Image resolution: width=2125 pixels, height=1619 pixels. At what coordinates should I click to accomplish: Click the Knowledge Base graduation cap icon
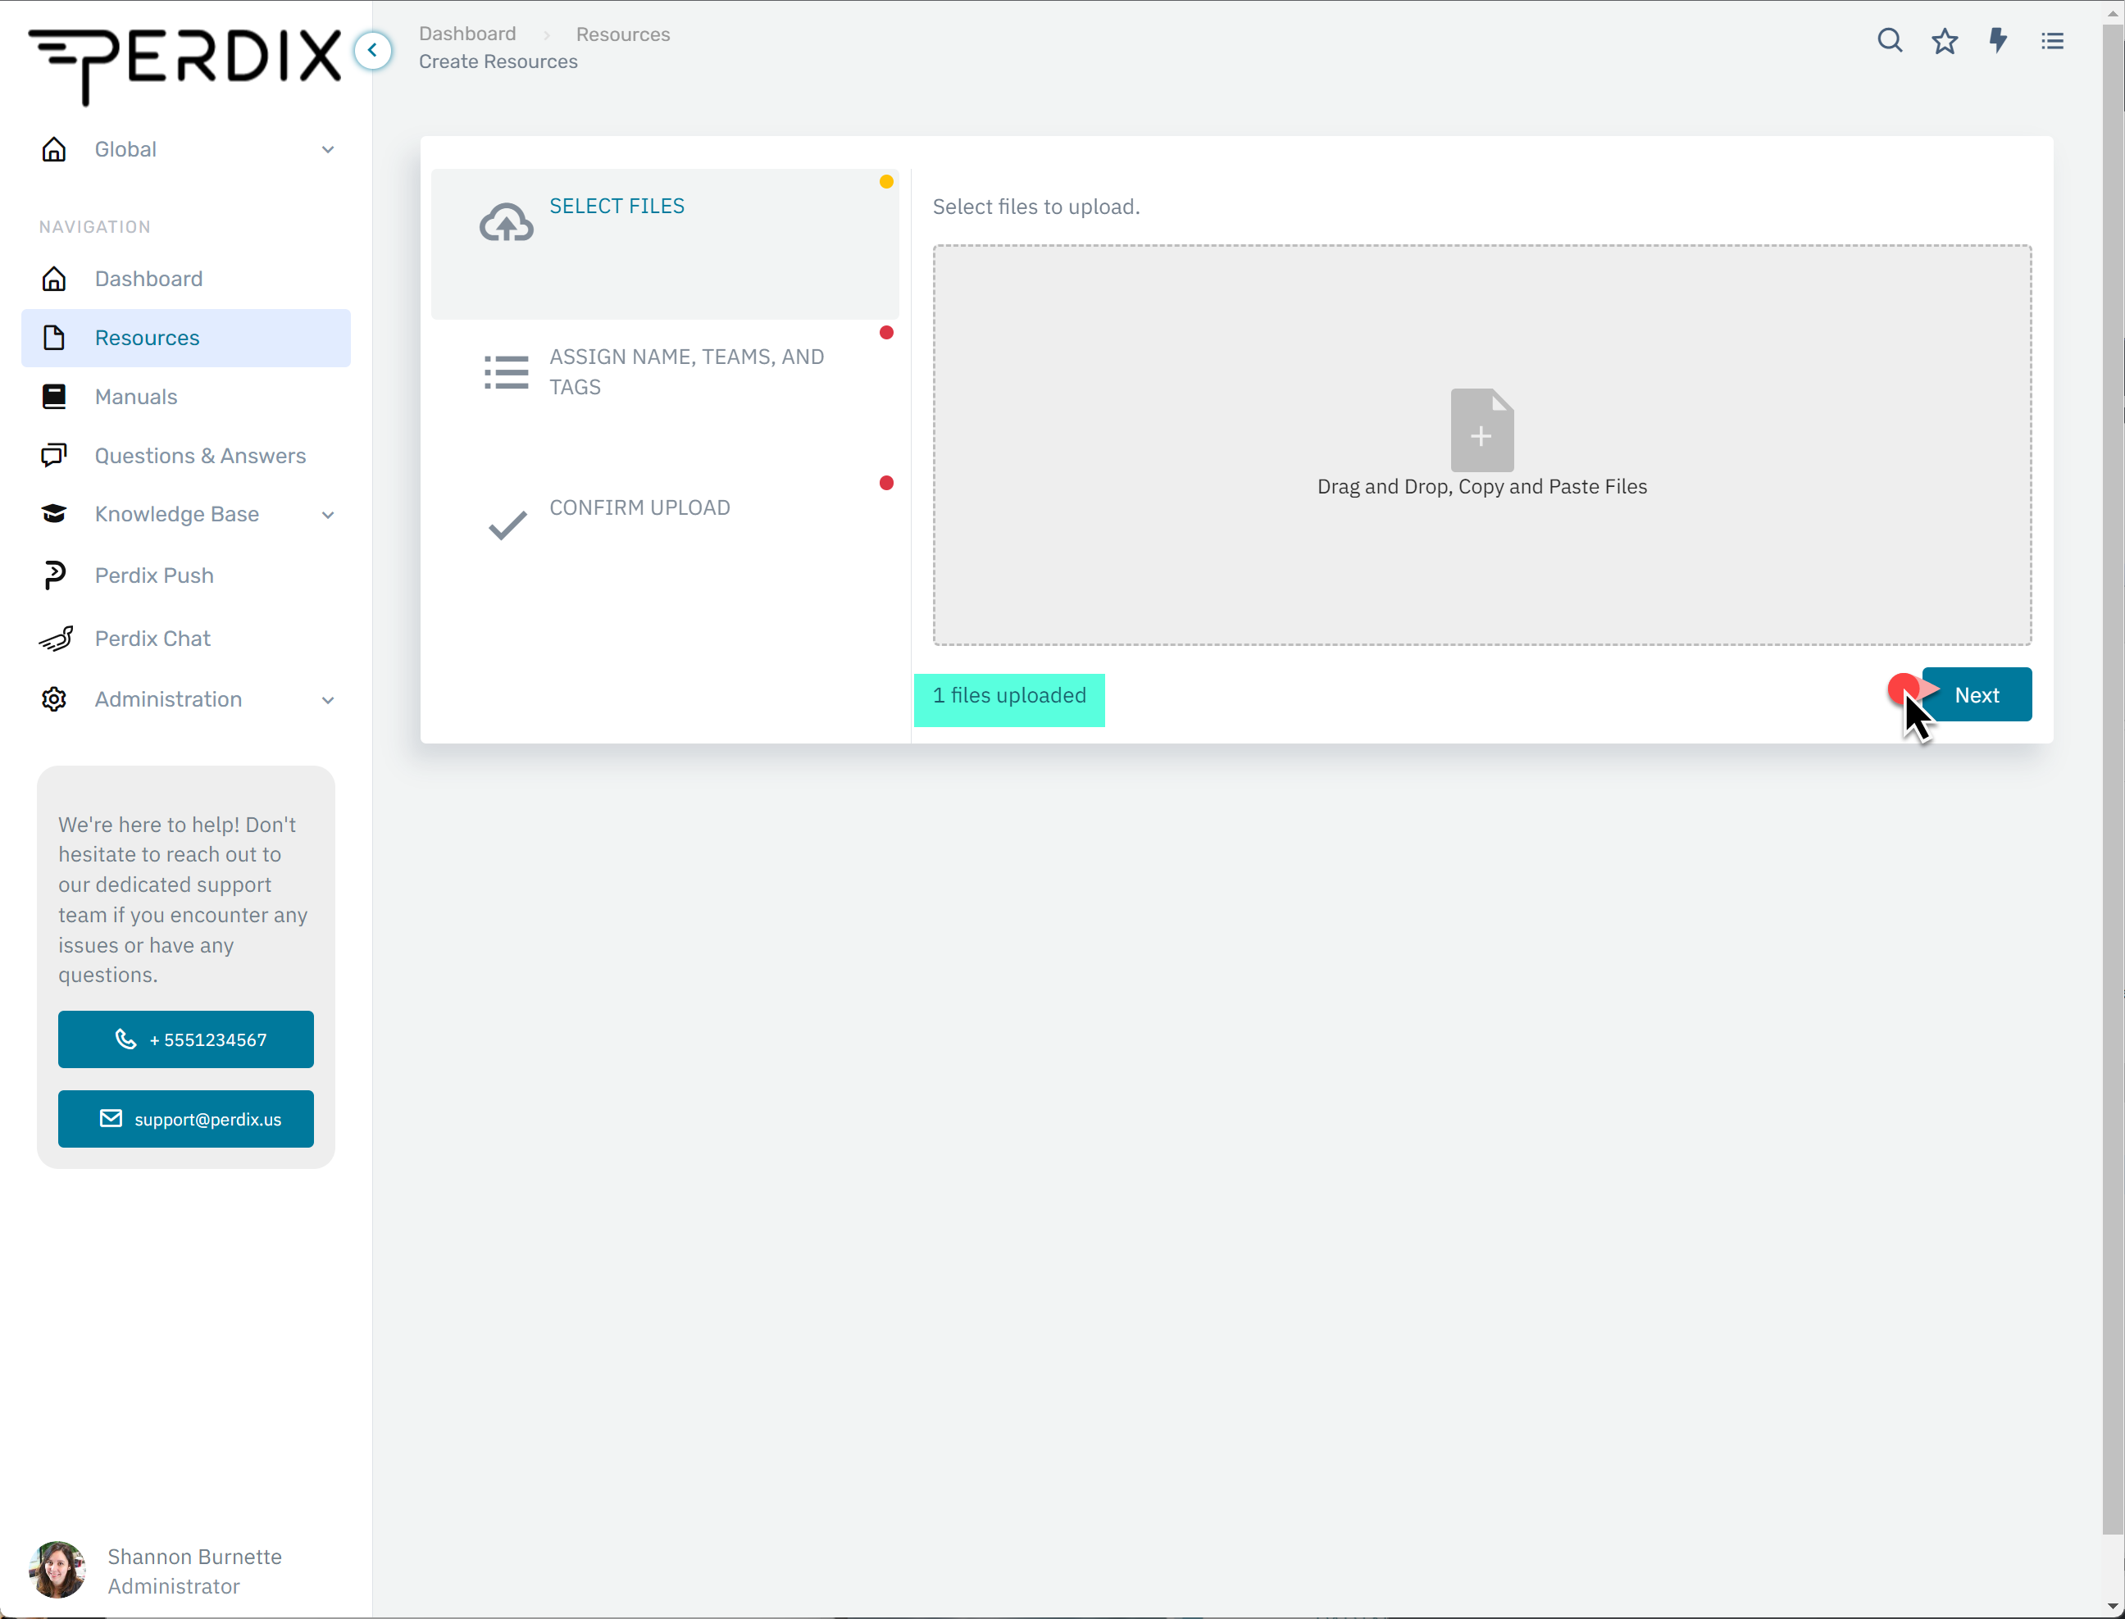(x=54, y=514)
